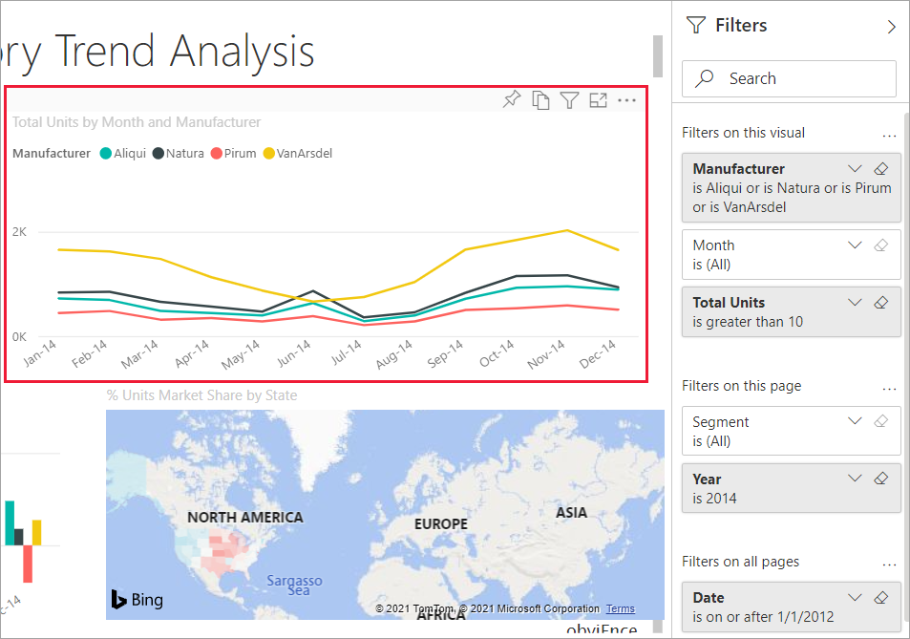The width and height of the screenshot is (910, 639).
Task: Click the VanArsdel legend item
Action: pos(304,153)
